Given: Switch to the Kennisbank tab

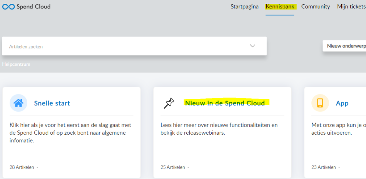Looking at the screenshot, I should point(280,7).
